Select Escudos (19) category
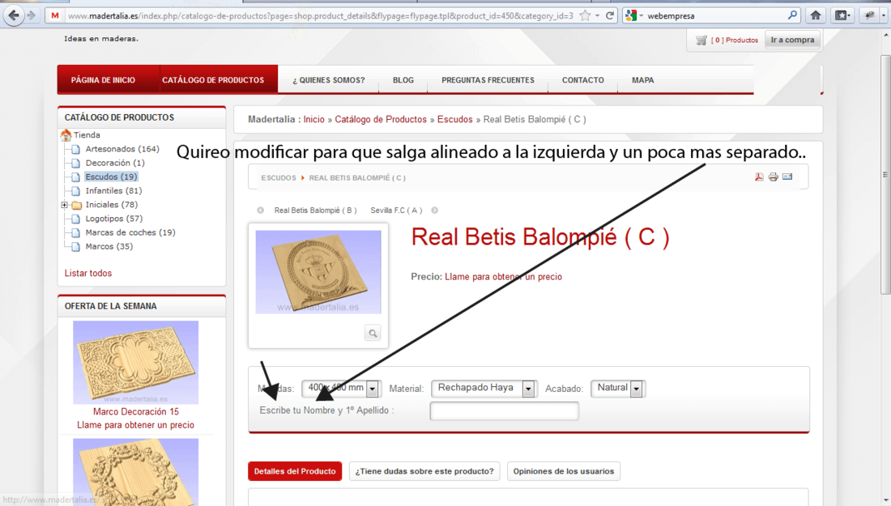Viewport: 891px width, 506px height. [112, 176]
